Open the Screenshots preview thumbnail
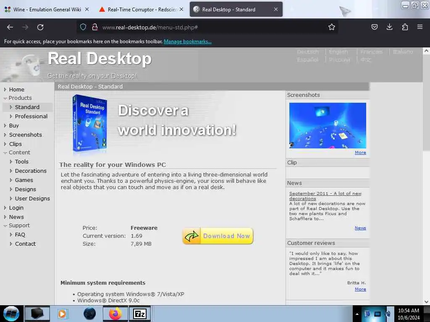Screen dimensions: 430x322 click(328, 125)
